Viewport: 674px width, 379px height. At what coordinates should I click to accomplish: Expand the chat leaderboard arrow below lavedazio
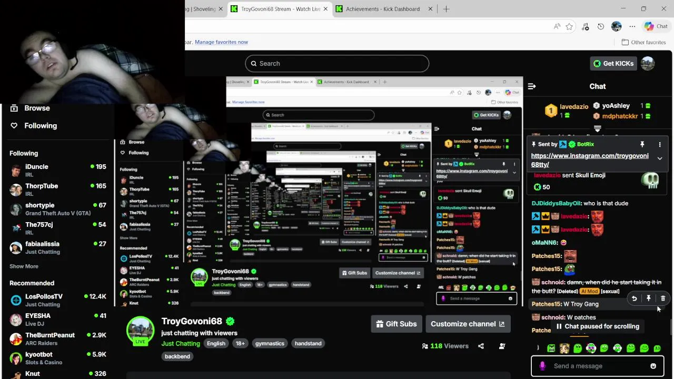(x=597, y=128)
